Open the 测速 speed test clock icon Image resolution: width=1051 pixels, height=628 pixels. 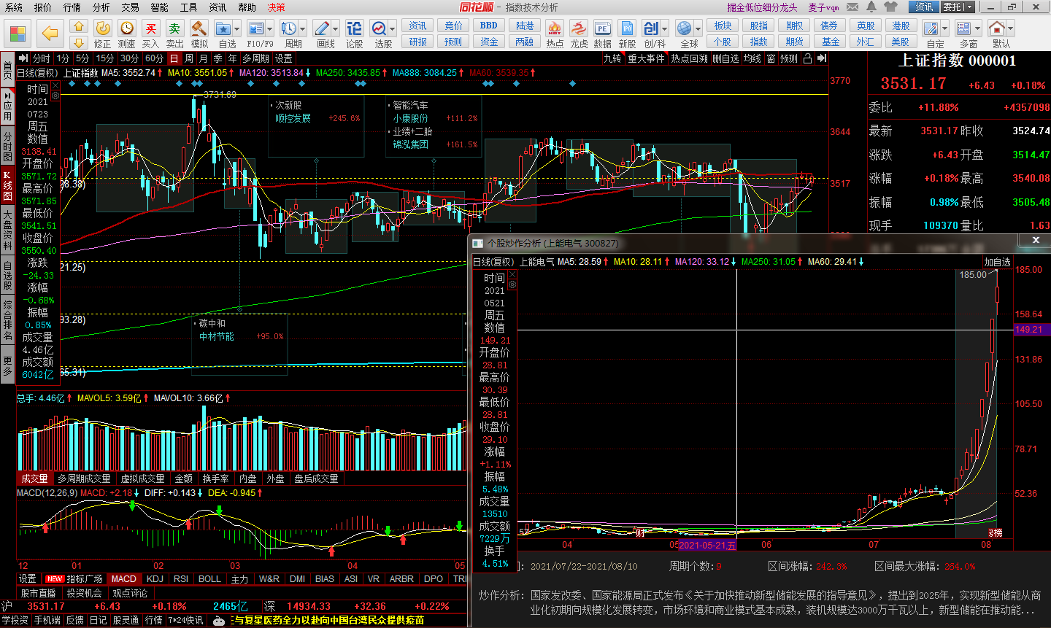[x=127, y=28]
